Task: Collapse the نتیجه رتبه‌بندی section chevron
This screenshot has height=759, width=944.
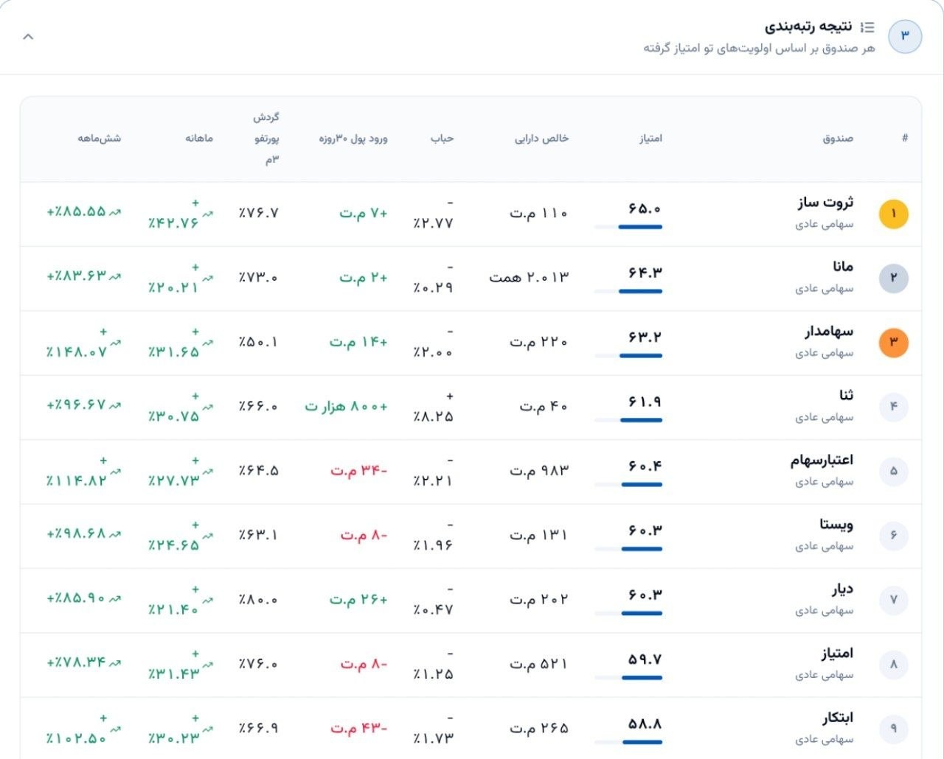Action: [x=28, y=36]
